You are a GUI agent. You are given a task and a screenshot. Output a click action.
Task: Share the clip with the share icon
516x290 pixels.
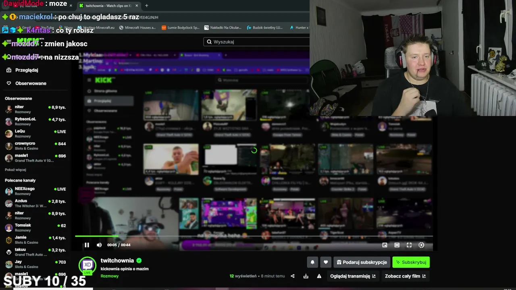(x=293, y=276)
